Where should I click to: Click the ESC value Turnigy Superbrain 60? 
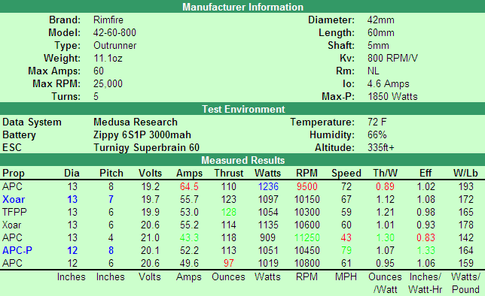(146, 147)
